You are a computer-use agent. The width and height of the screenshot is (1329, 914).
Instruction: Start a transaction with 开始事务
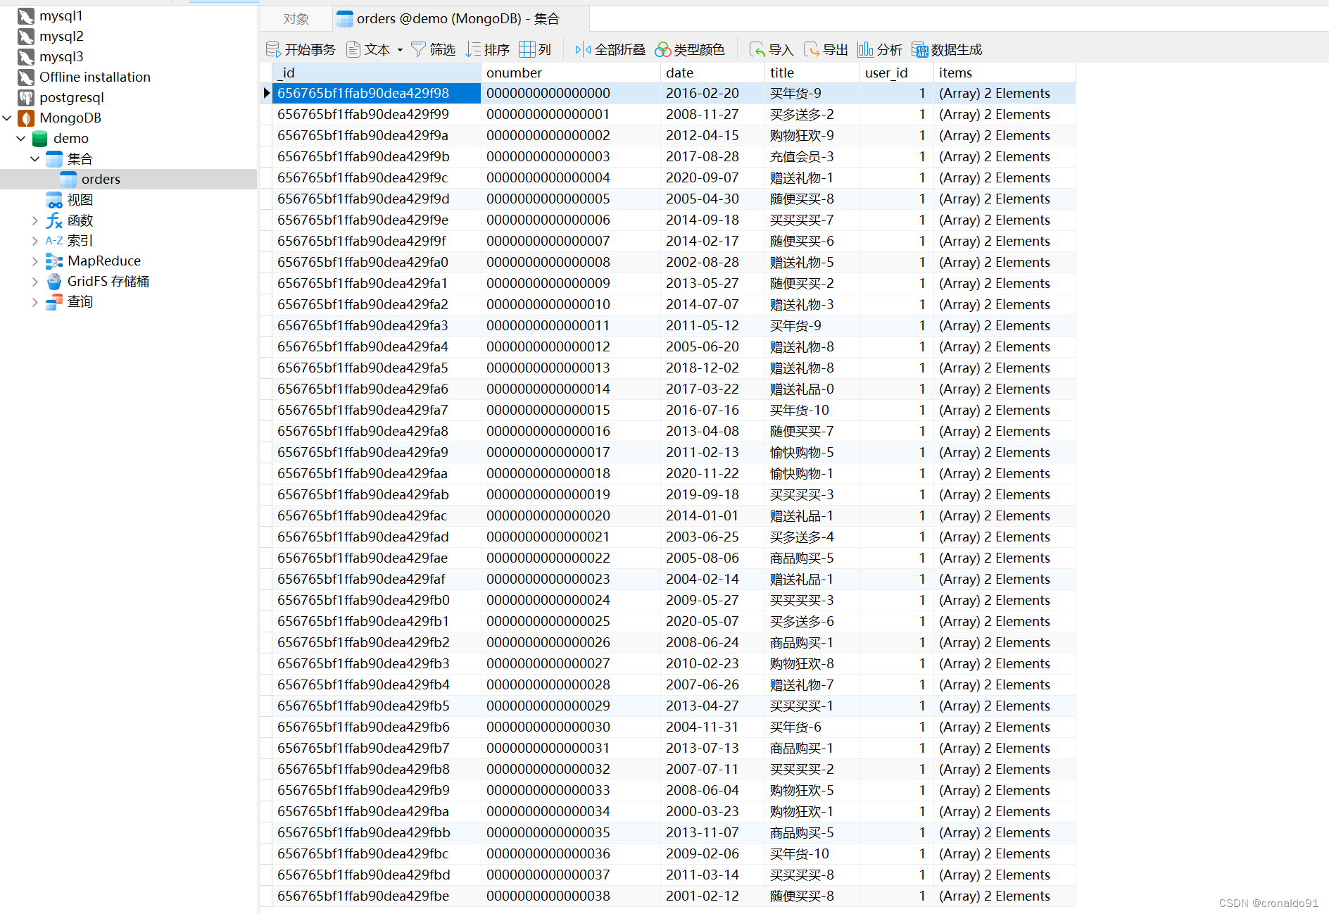pos(301,49)
